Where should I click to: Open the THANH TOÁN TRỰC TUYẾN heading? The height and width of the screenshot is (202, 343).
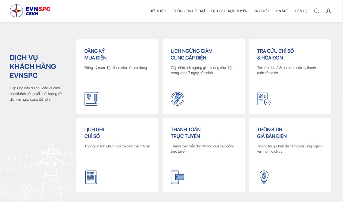pos(186,133)
